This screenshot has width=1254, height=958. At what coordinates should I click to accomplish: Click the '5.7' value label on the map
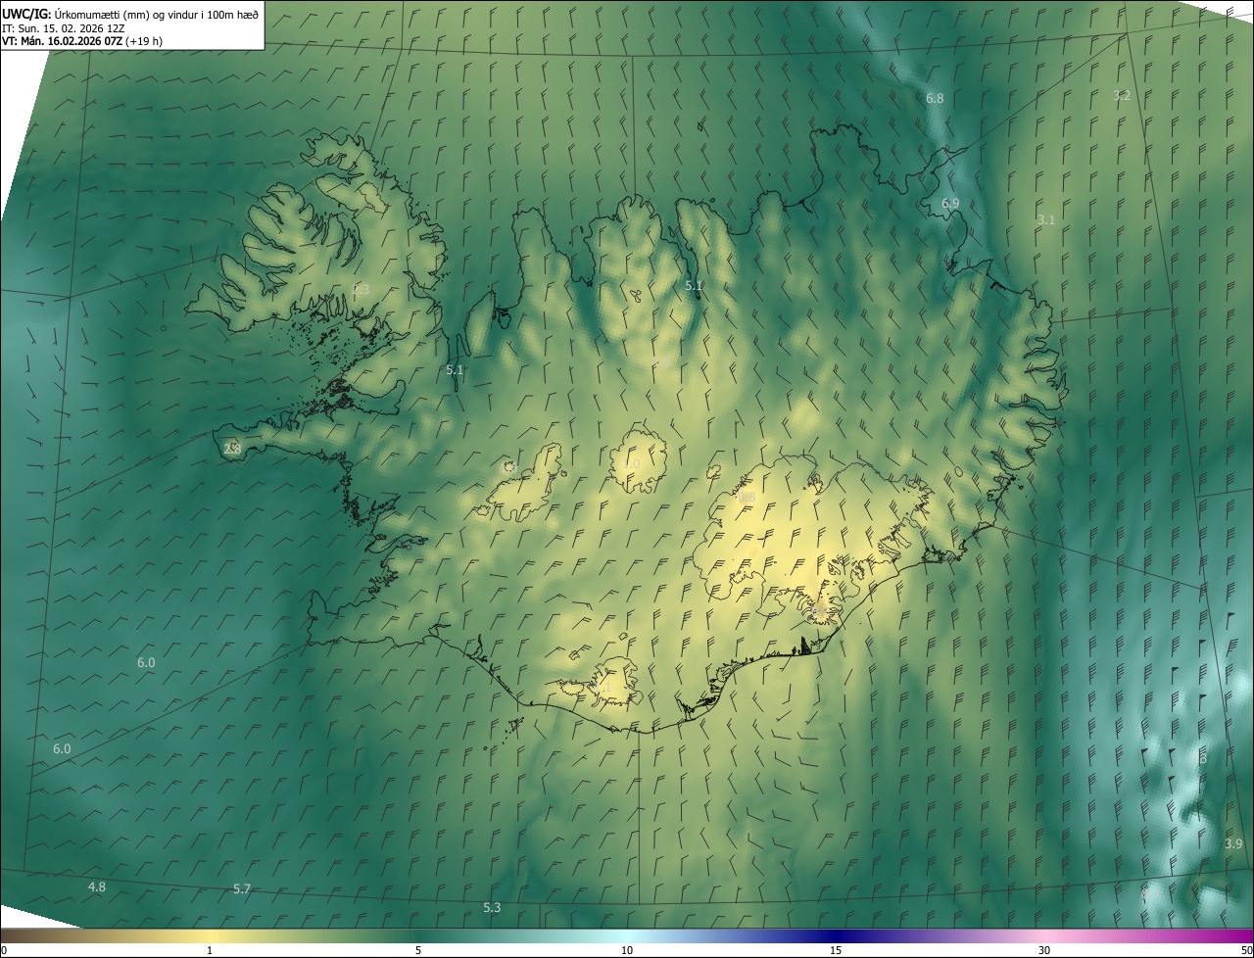[242, 888]
